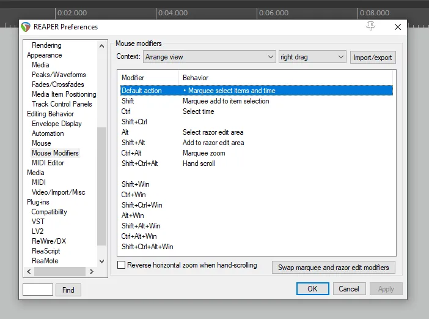Viewport: 429px width, 319px height.
Task: Close the REAPER Preferences dialog
Action: coord(398,27)
